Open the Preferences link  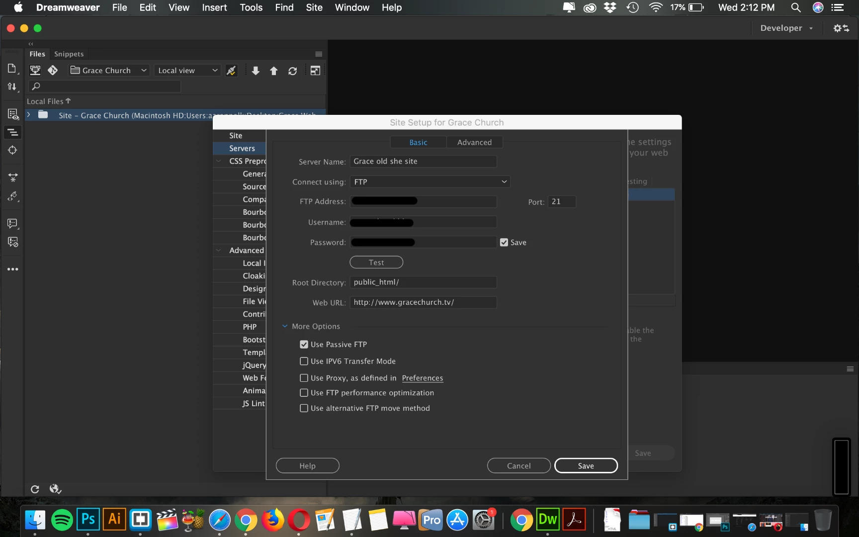(x=422, y=378)
